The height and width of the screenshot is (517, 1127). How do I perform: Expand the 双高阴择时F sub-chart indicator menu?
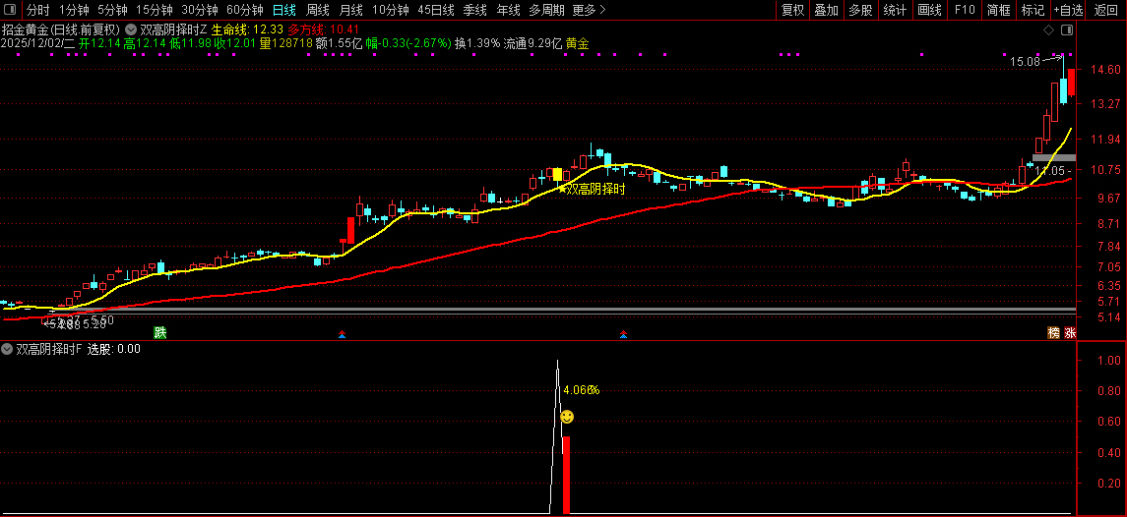tap(7, 350)
